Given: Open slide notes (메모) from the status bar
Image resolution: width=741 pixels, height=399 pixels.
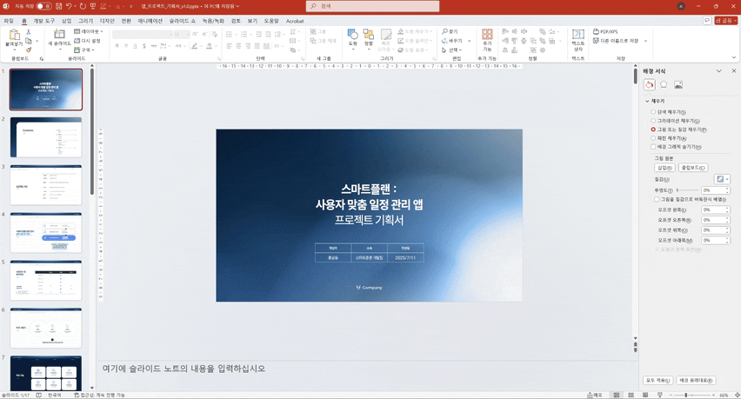Looking at the screenshot, I should (x=595, y=395).
